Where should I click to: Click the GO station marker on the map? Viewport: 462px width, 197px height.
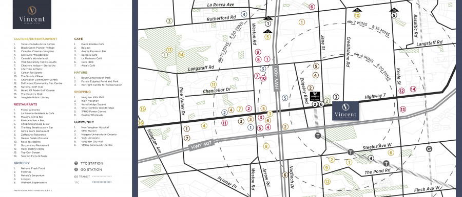(429, 149)
